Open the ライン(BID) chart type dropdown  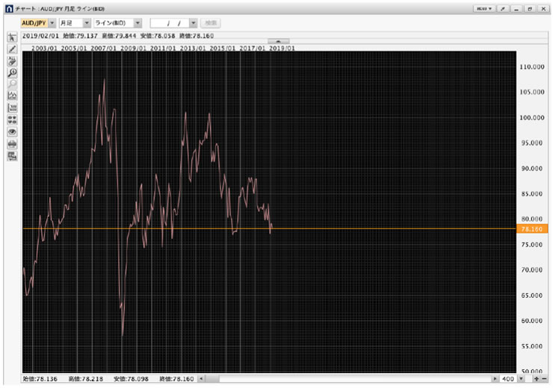[x=138, y=23]
